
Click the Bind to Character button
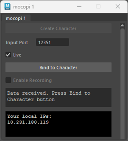click(58, 67)
